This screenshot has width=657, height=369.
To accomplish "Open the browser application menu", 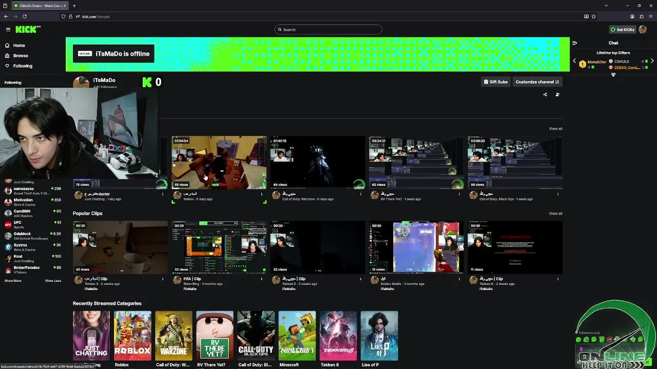I will tap(651, 16).
